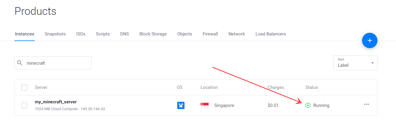Image resolution: width=396 pixels, height=132 pixels.
Task: Click the Charges column header
Action: 276,87
